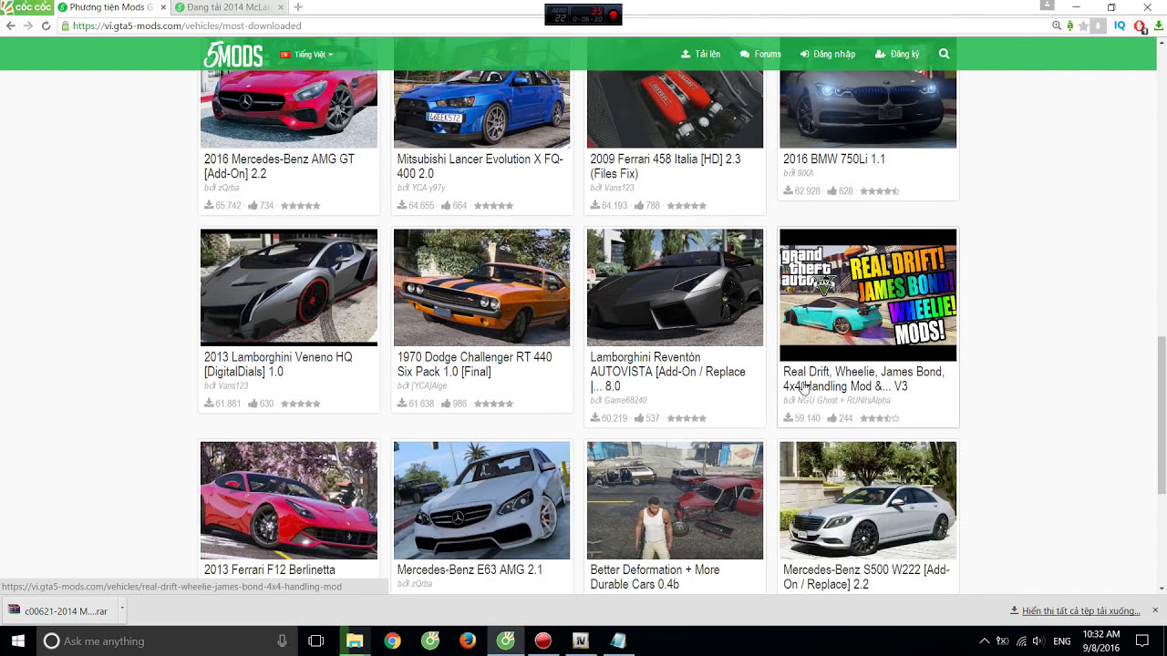Open Real Drift, Wheelie, James Bond mod link

click(x=863, y=379)
